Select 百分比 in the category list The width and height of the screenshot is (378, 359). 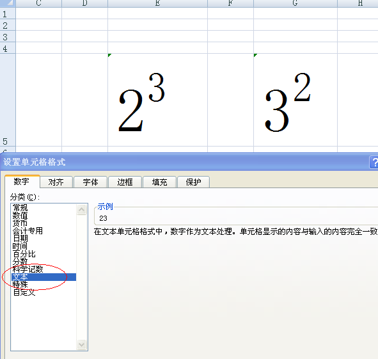(44, 254)
